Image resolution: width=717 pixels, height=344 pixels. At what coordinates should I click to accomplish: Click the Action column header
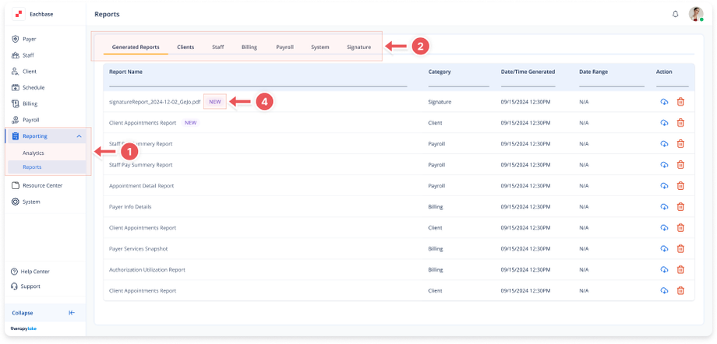point(664,72)
